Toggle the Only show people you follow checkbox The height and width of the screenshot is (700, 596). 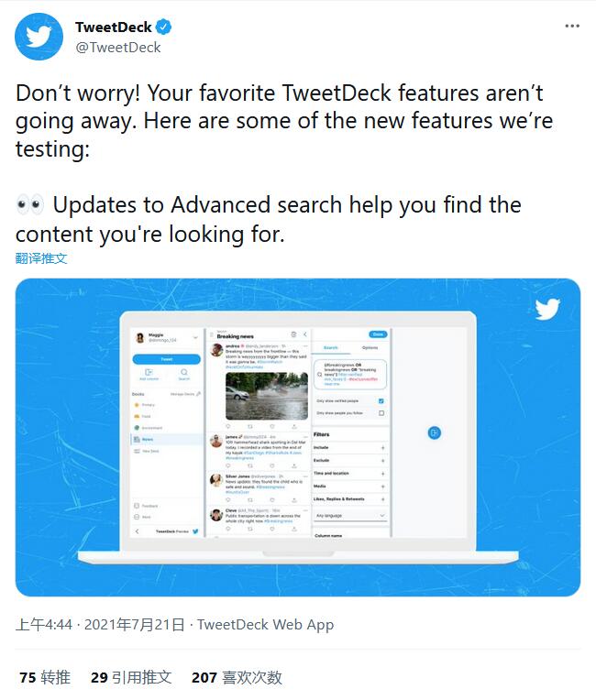381,413
